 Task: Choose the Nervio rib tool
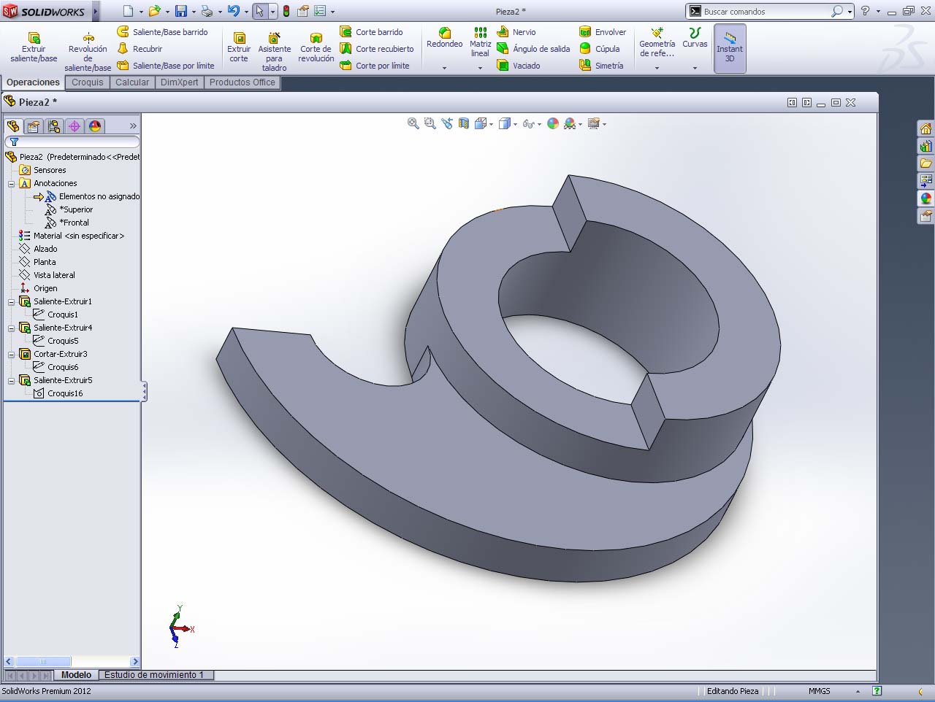coord(516,32)
